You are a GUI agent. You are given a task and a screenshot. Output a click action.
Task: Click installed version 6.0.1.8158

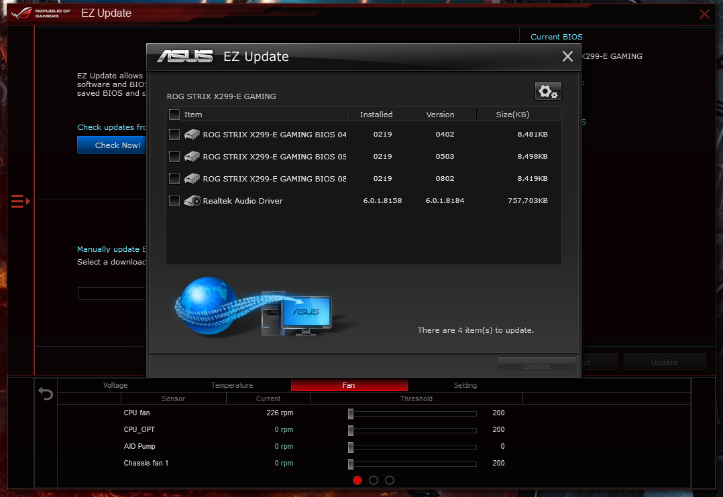[383, 200]
